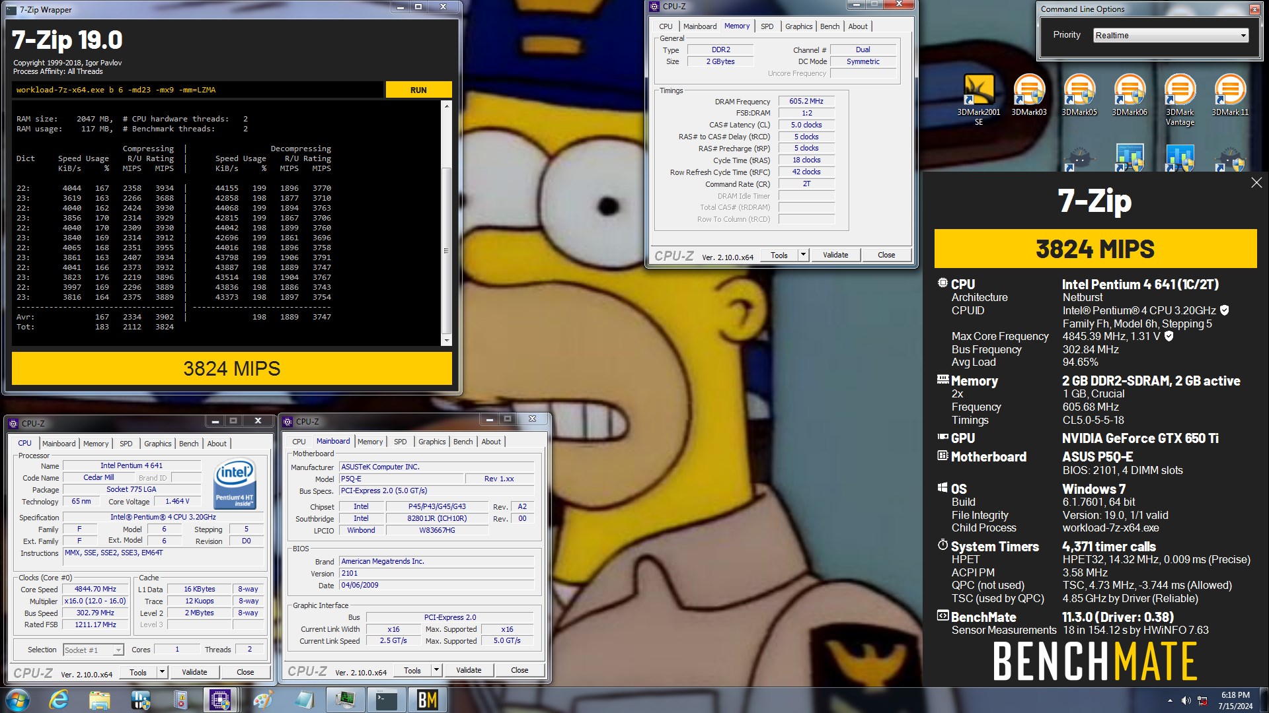1269x713 pixels.
Task: Click the DRAM Frequency value 605.2 MHz
Action: pos(806,101)
